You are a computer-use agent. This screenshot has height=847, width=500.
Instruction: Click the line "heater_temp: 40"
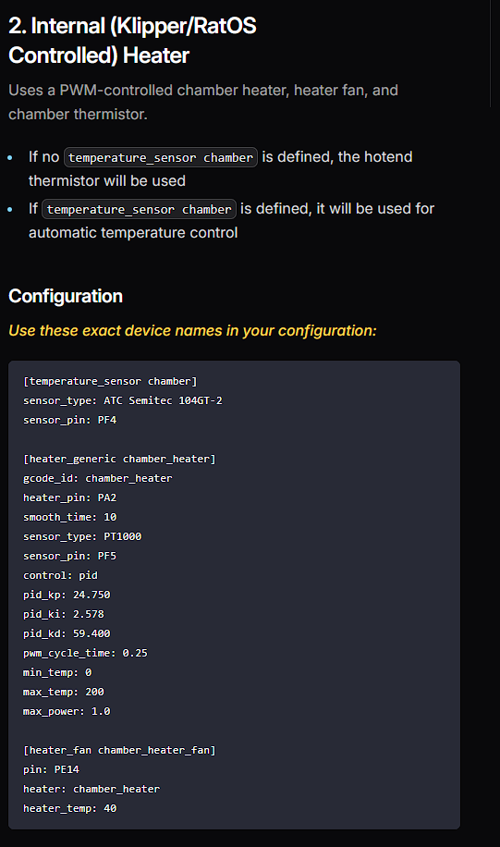tap(69, 809)
